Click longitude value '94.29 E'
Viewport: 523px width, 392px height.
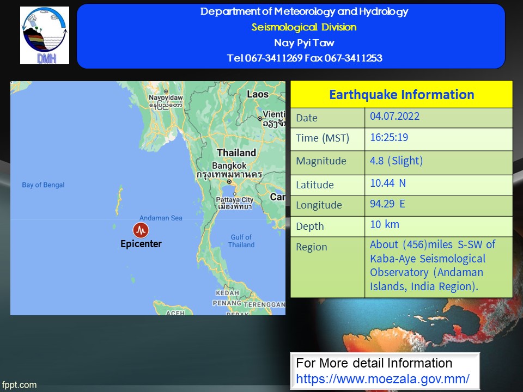(387, 204)
